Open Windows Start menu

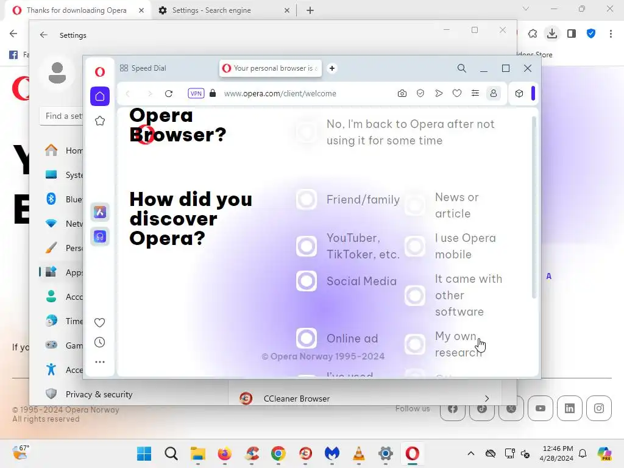tap(144, 453)
